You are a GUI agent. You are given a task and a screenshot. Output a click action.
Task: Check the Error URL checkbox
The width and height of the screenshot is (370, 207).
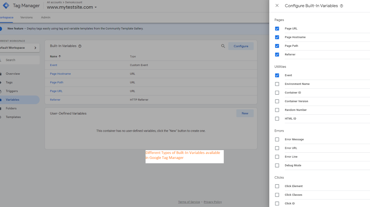[x=277, y=148]
